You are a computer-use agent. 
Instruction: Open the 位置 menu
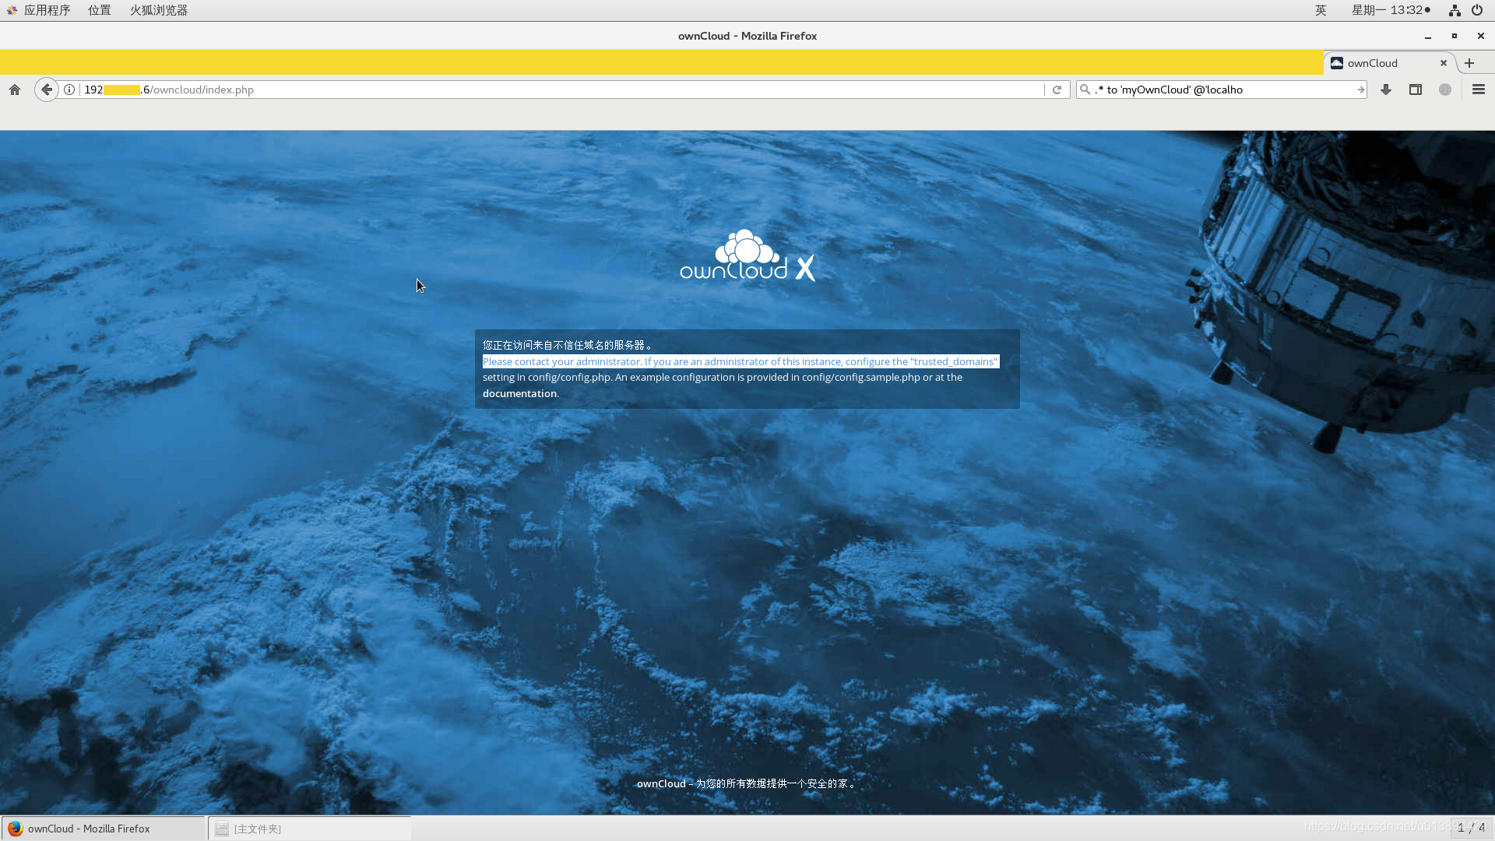99,10
